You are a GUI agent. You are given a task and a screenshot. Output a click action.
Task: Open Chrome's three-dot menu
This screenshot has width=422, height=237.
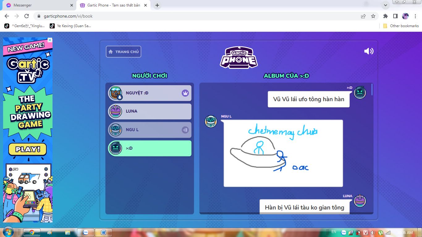point(416,16)
